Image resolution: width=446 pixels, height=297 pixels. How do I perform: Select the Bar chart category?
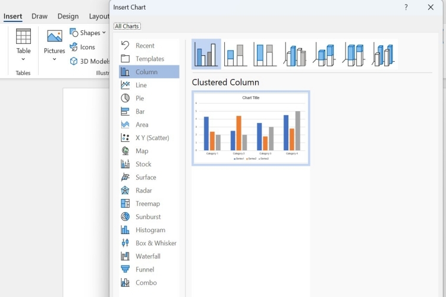point(149,112)
